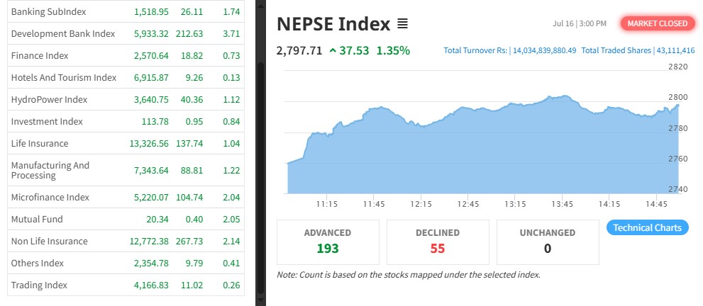Open Development Bank Index
The width and height of the screenshot is (703, 306).
pyautogui.click(x=62, y=33)
